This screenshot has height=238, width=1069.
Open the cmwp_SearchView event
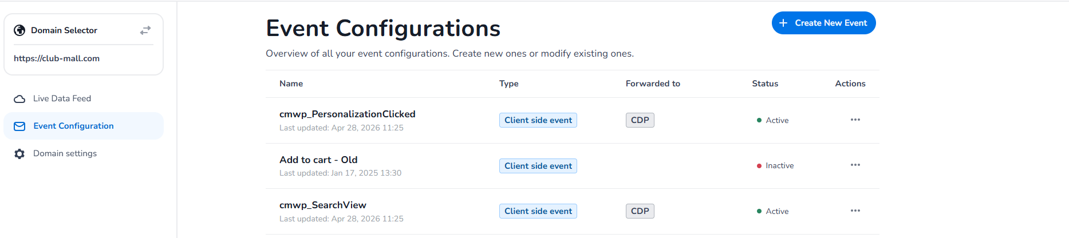(323, 205)
